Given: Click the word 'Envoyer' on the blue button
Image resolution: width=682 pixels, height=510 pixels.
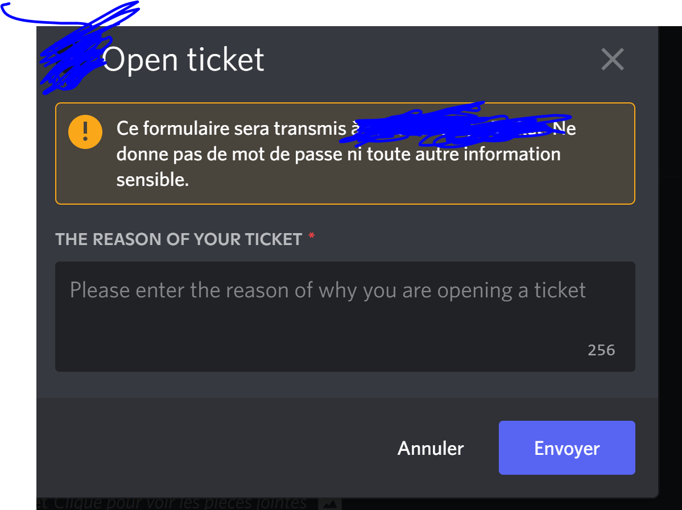Looking at the screenshot, I should 566,448.
